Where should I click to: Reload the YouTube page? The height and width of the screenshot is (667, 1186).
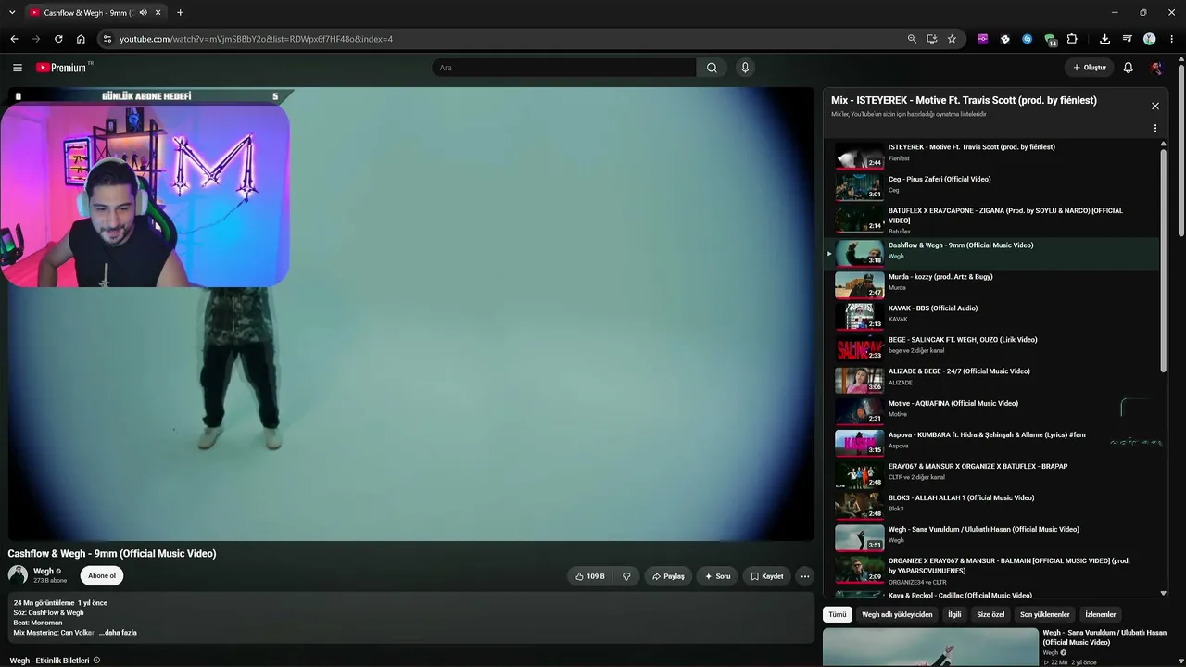tap(58, 39)
